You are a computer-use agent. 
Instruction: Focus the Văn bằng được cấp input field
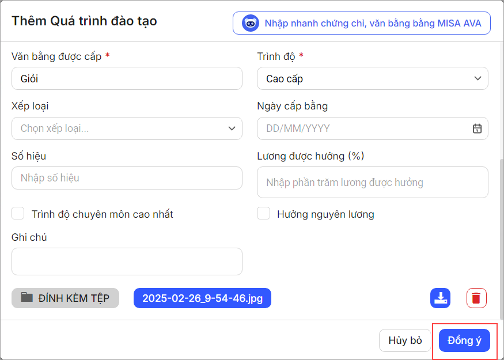click(127, 78)
